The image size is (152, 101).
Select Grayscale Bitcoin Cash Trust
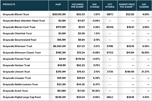19,27
